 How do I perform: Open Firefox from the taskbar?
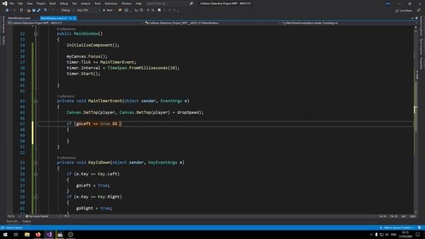click(x=38, y=234)
